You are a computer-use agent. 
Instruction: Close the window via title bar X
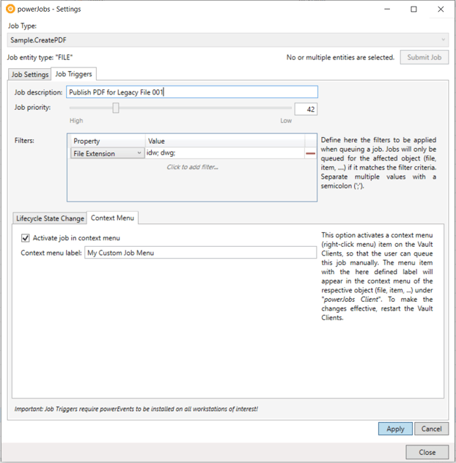(x=441, y=9)
